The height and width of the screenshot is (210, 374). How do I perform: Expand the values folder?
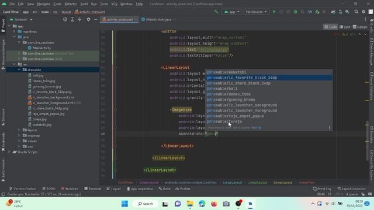[19, 141]
